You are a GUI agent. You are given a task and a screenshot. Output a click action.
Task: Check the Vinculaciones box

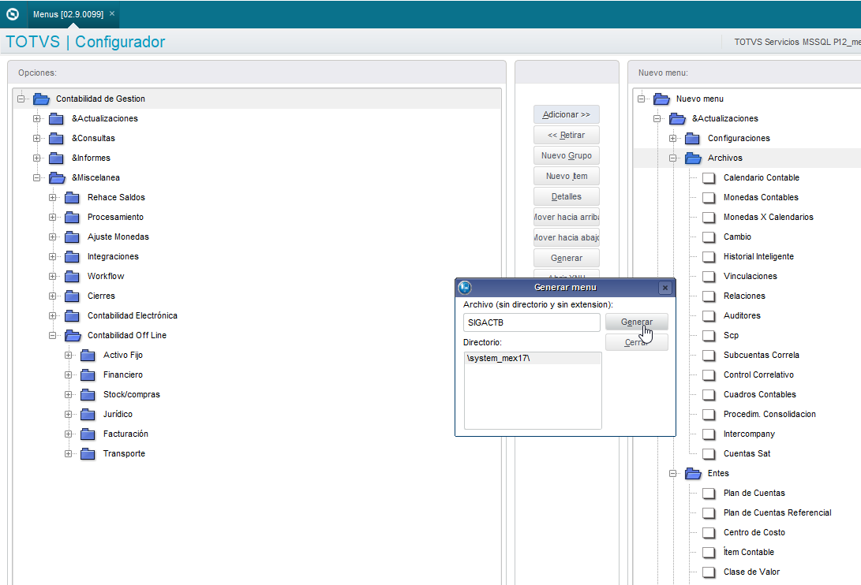(709, 277)
